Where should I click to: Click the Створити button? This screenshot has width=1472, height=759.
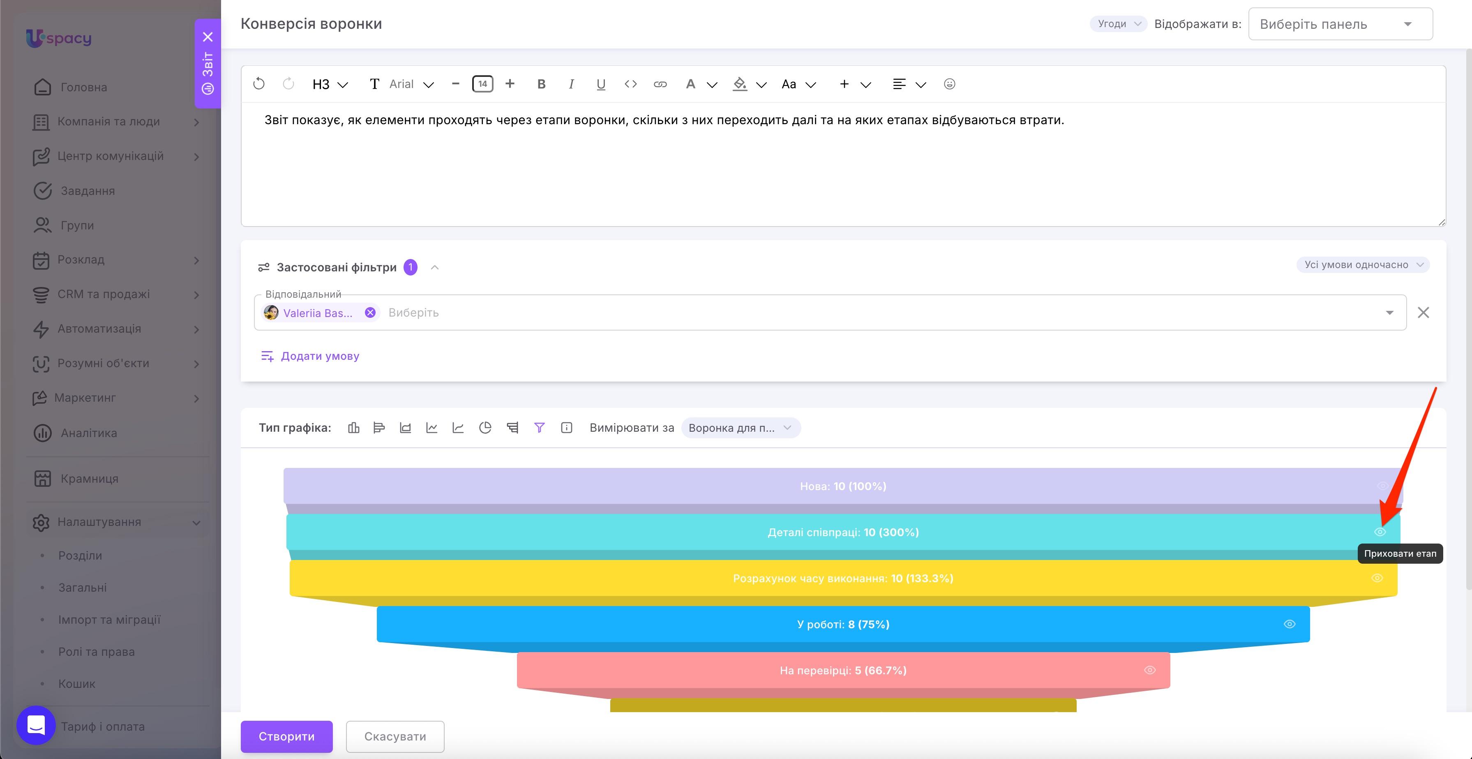tap(286, 736)
